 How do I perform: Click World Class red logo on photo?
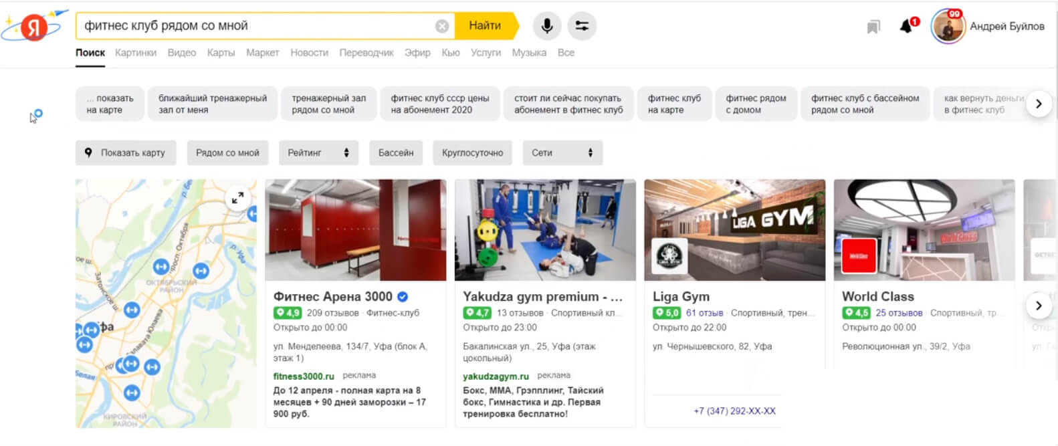click(859, 256)
